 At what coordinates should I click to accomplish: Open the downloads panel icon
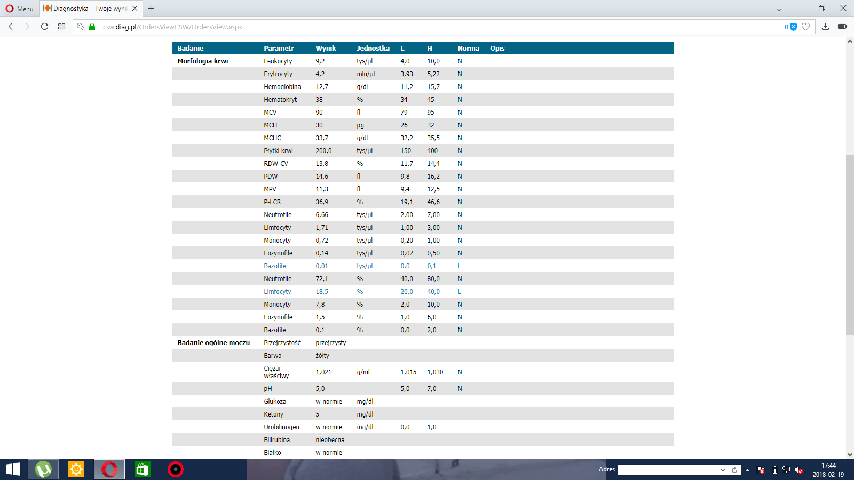[x=825, y=27]
